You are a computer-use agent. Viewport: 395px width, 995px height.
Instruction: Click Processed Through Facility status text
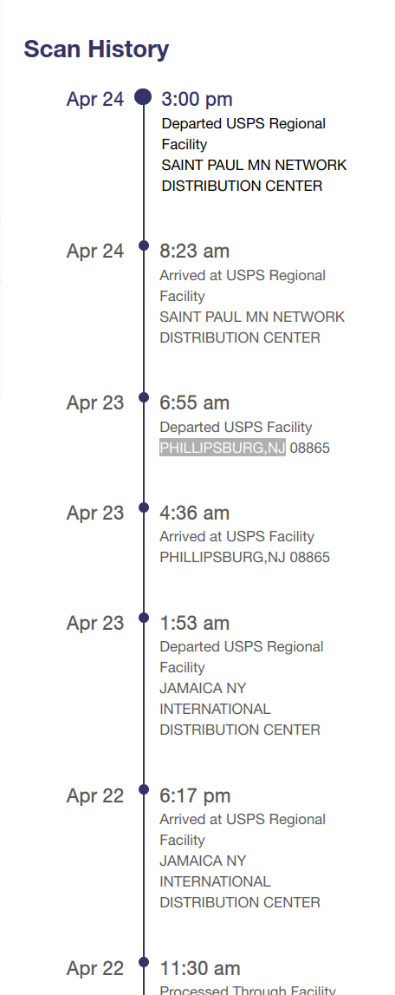[x=248, y=990]
